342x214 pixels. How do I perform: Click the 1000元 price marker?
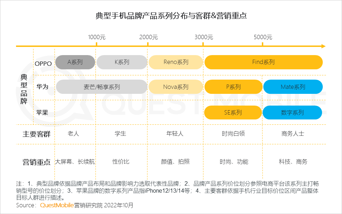97,37
